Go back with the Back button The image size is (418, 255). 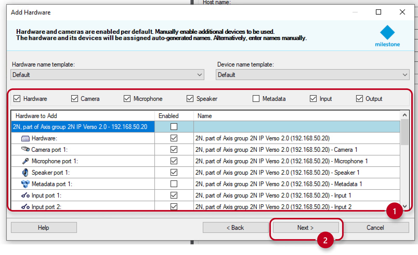tap(236, 227)
